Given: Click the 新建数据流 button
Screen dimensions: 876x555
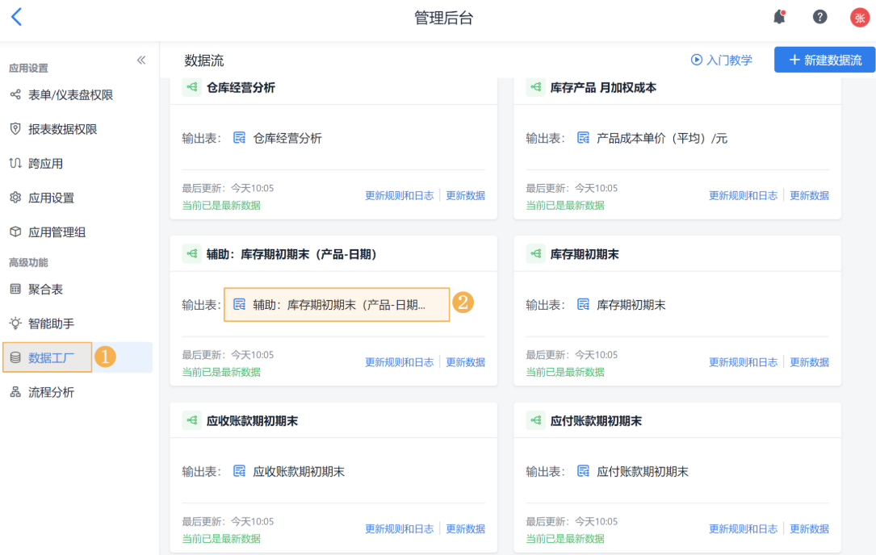Looking at the screenshot, I should coord(824,60).
